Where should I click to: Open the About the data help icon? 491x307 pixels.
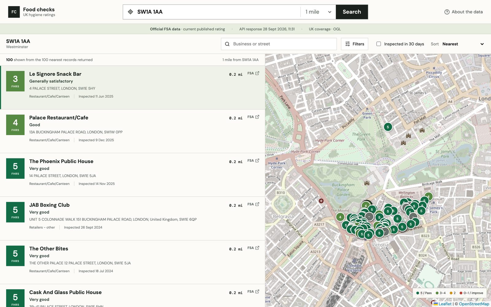[x=447, y=12]
